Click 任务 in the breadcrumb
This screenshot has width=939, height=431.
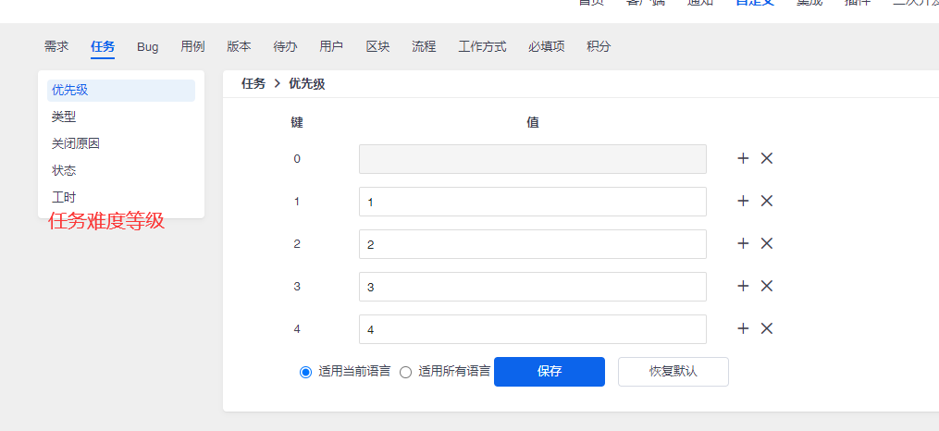(253, 84)
